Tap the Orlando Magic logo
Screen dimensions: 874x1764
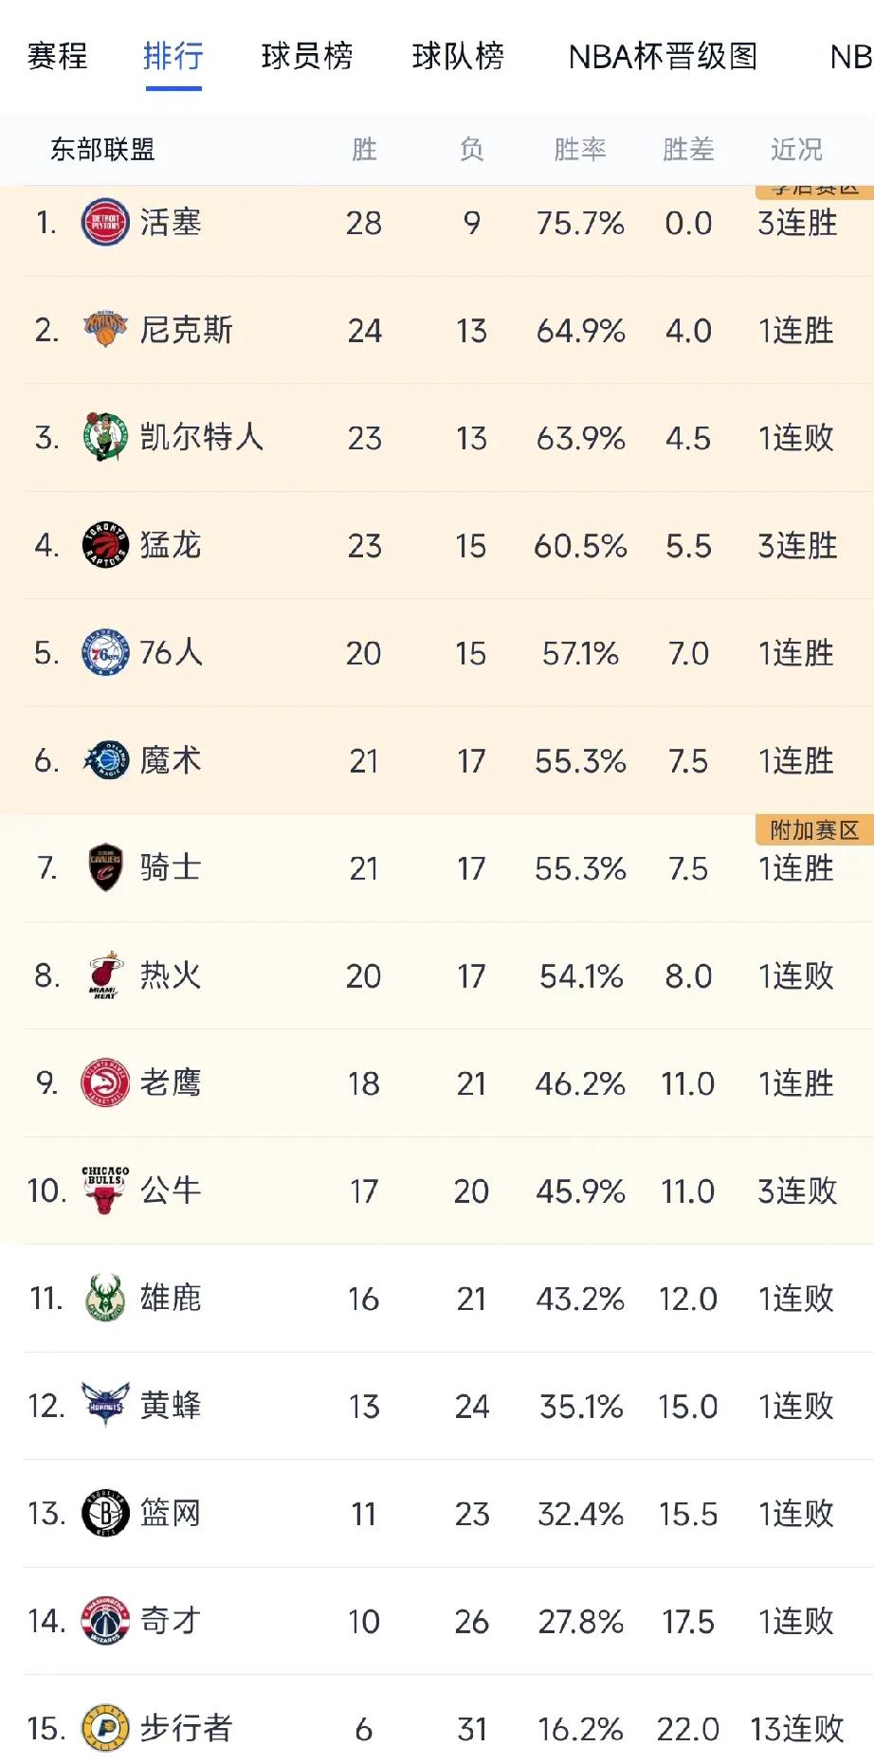click(105, 760)
